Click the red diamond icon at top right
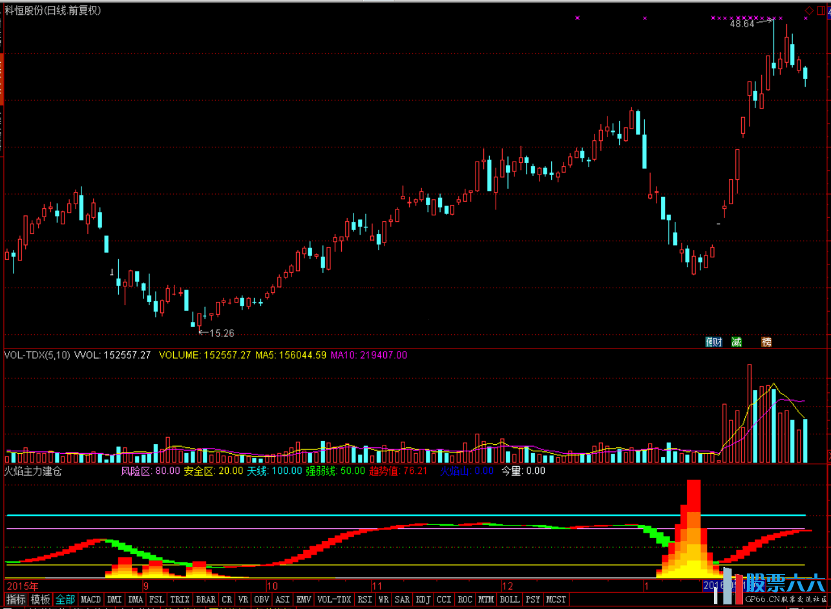The height and width of the screenshot is (609, 831). 808,10
